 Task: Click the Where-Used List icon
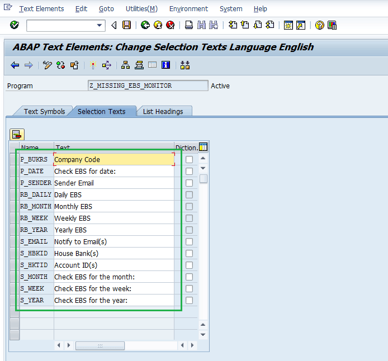pyautogui.click(x=107, y=65)
